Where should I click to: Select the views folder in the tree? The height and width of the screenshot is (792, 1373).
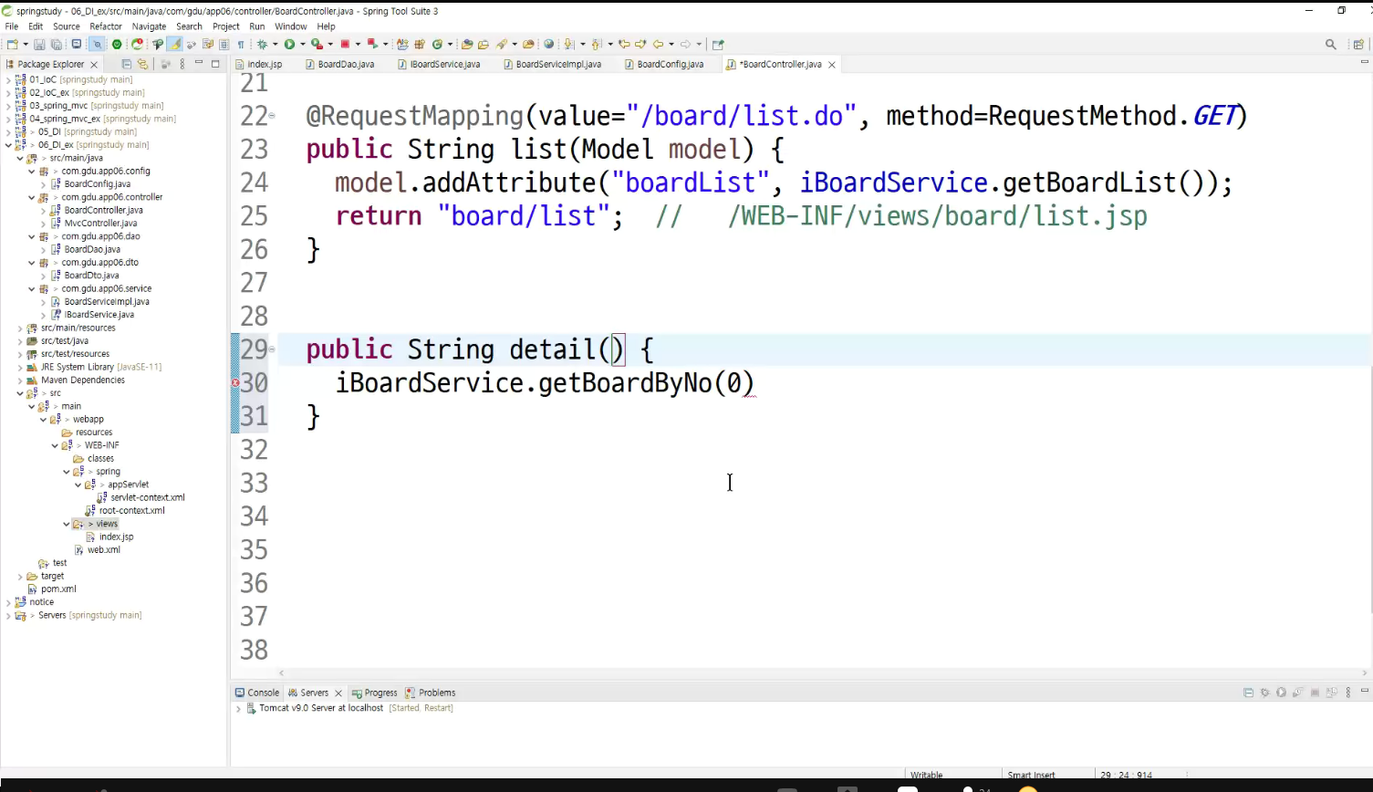(x=107, y=524)
